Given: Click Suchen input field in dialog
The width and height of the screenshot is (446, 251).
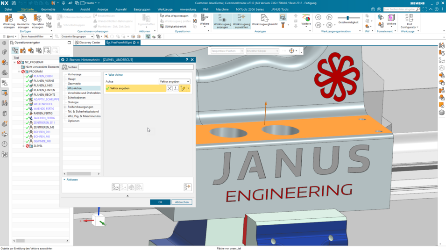Looking at the screenshot, I should pos(136,67).
